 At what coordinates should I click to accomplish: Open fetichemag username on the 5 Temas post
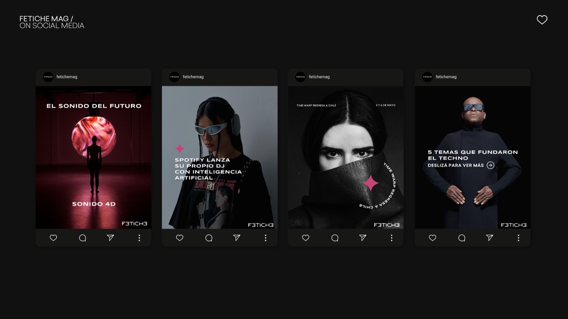pyautogui.click(x=446, y=77)
